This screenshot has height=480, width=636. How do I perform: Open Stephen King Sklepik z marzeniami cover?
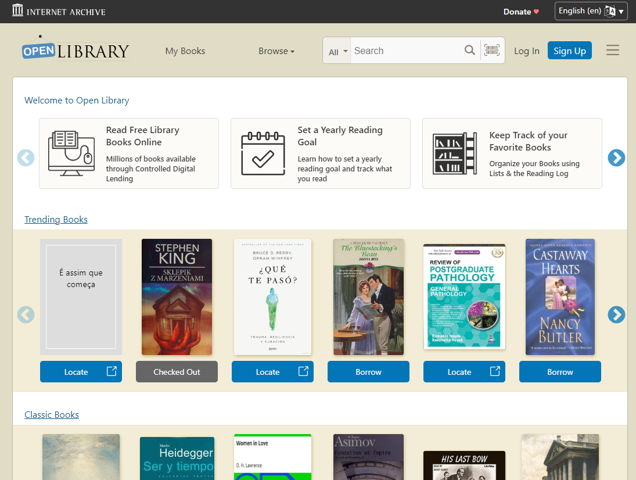(x=177, y=297)
